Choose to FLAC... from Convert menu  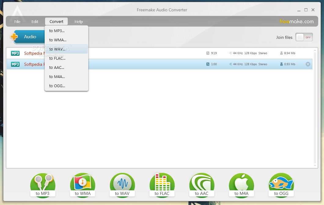tap(66, 58)
